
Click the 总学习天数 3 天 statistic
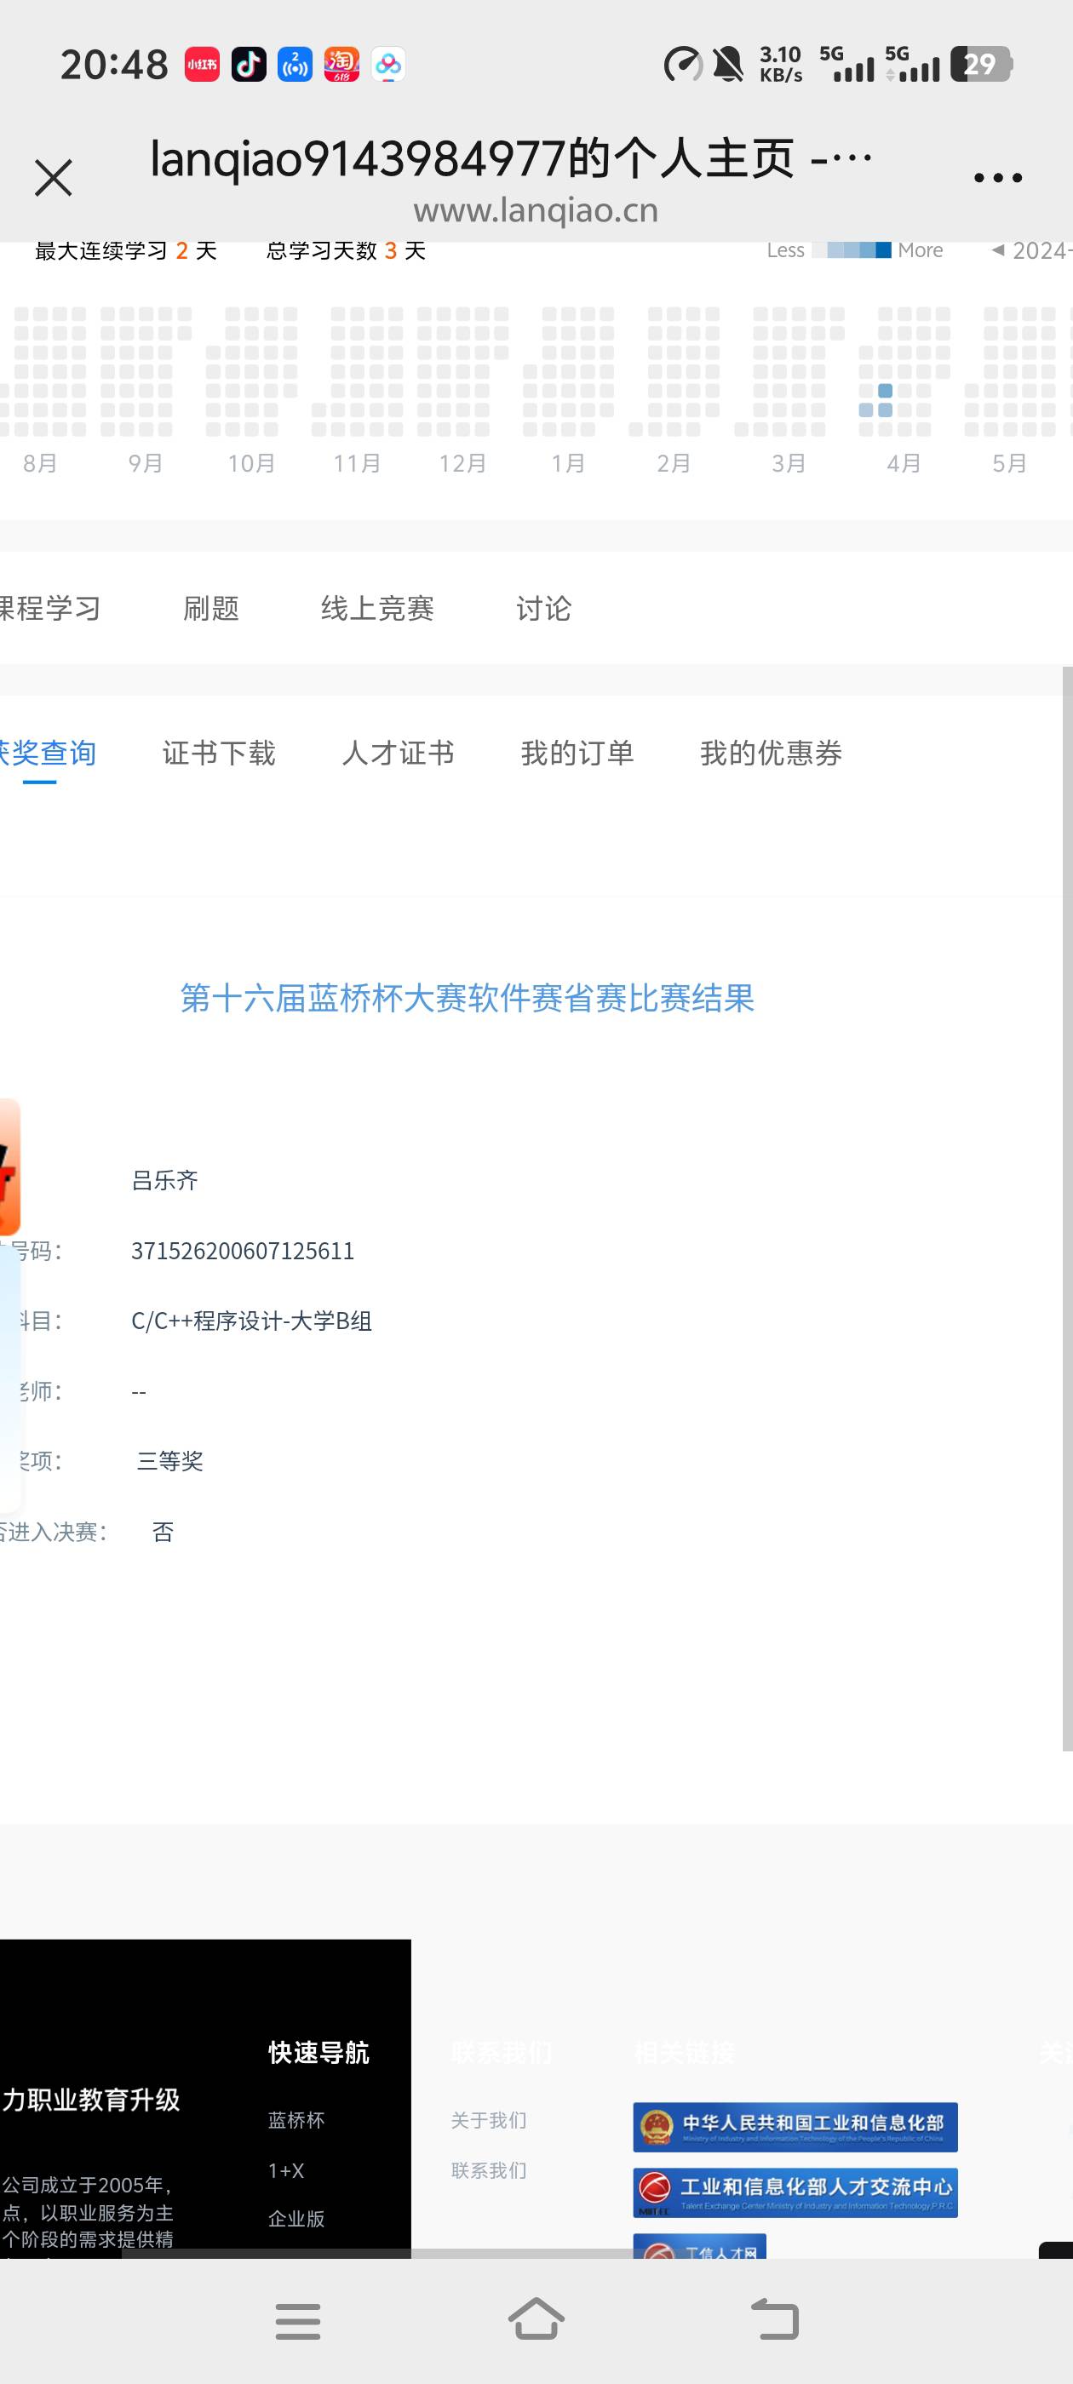[x=347, y=251]
